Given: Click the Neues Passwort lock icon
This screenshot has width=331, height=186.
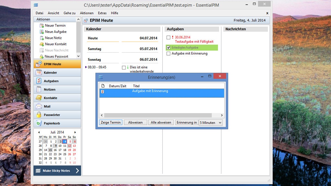Looking at the screenshot, I should [42, 57].
